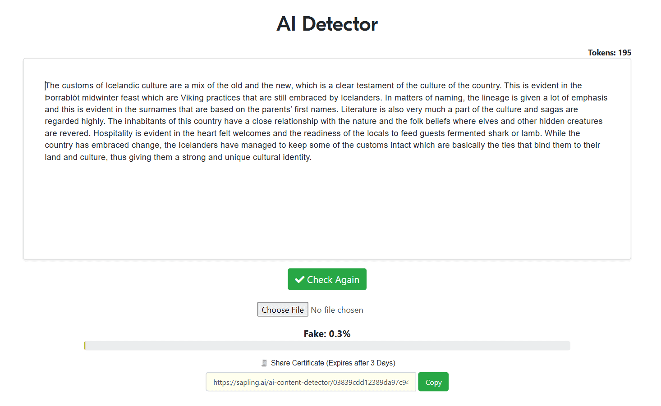This screenshot has width=661, height=406.
Task: Click the 'Fake: 0.3%' result label
Action: coord(327,334)
